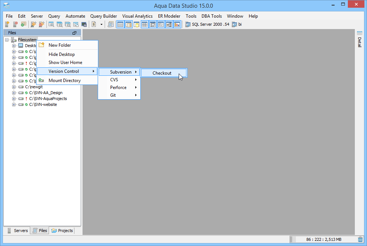Click the Mount Directory drive icon

coord(41,81)
